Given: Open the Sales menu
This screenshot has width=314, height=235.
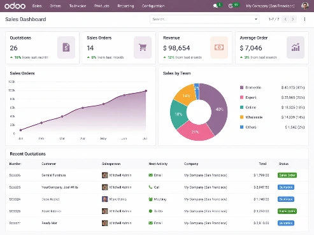Looking at the screenshot, I should pos(37,6).
